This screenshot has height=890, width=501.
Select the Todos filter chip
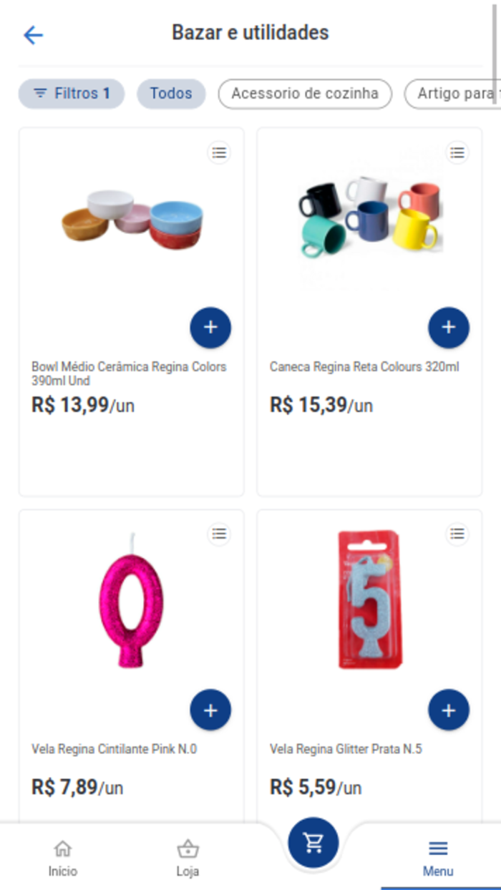[x=170, y=93]
